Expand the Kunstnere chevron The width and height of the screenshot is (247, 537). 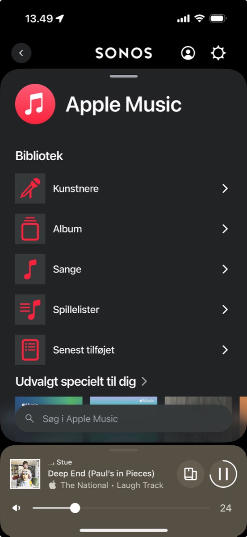[225, 188]
